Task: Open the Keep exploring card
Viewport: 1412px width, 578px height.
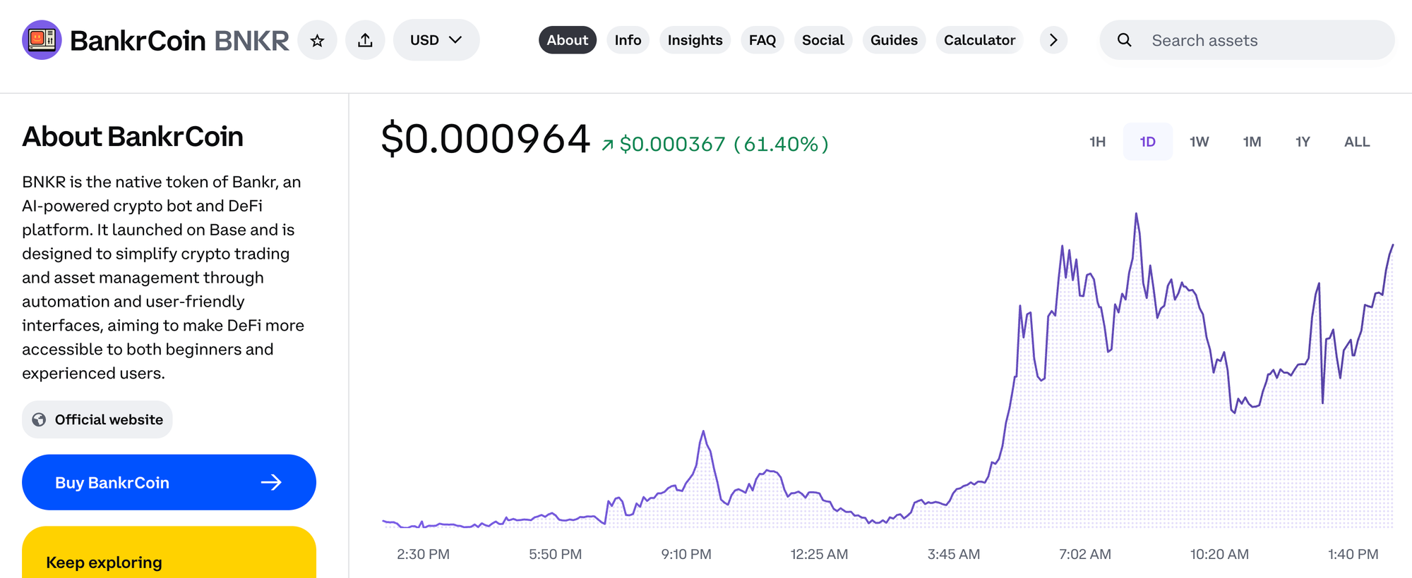Action: 169,553
